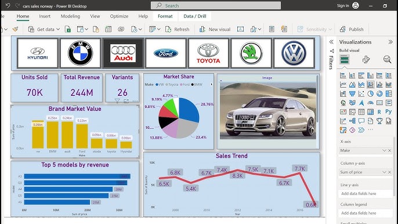This screenshot has height=224, width=398.
Task: Open the Sum of price field chevron
Action: click(384, 172)
